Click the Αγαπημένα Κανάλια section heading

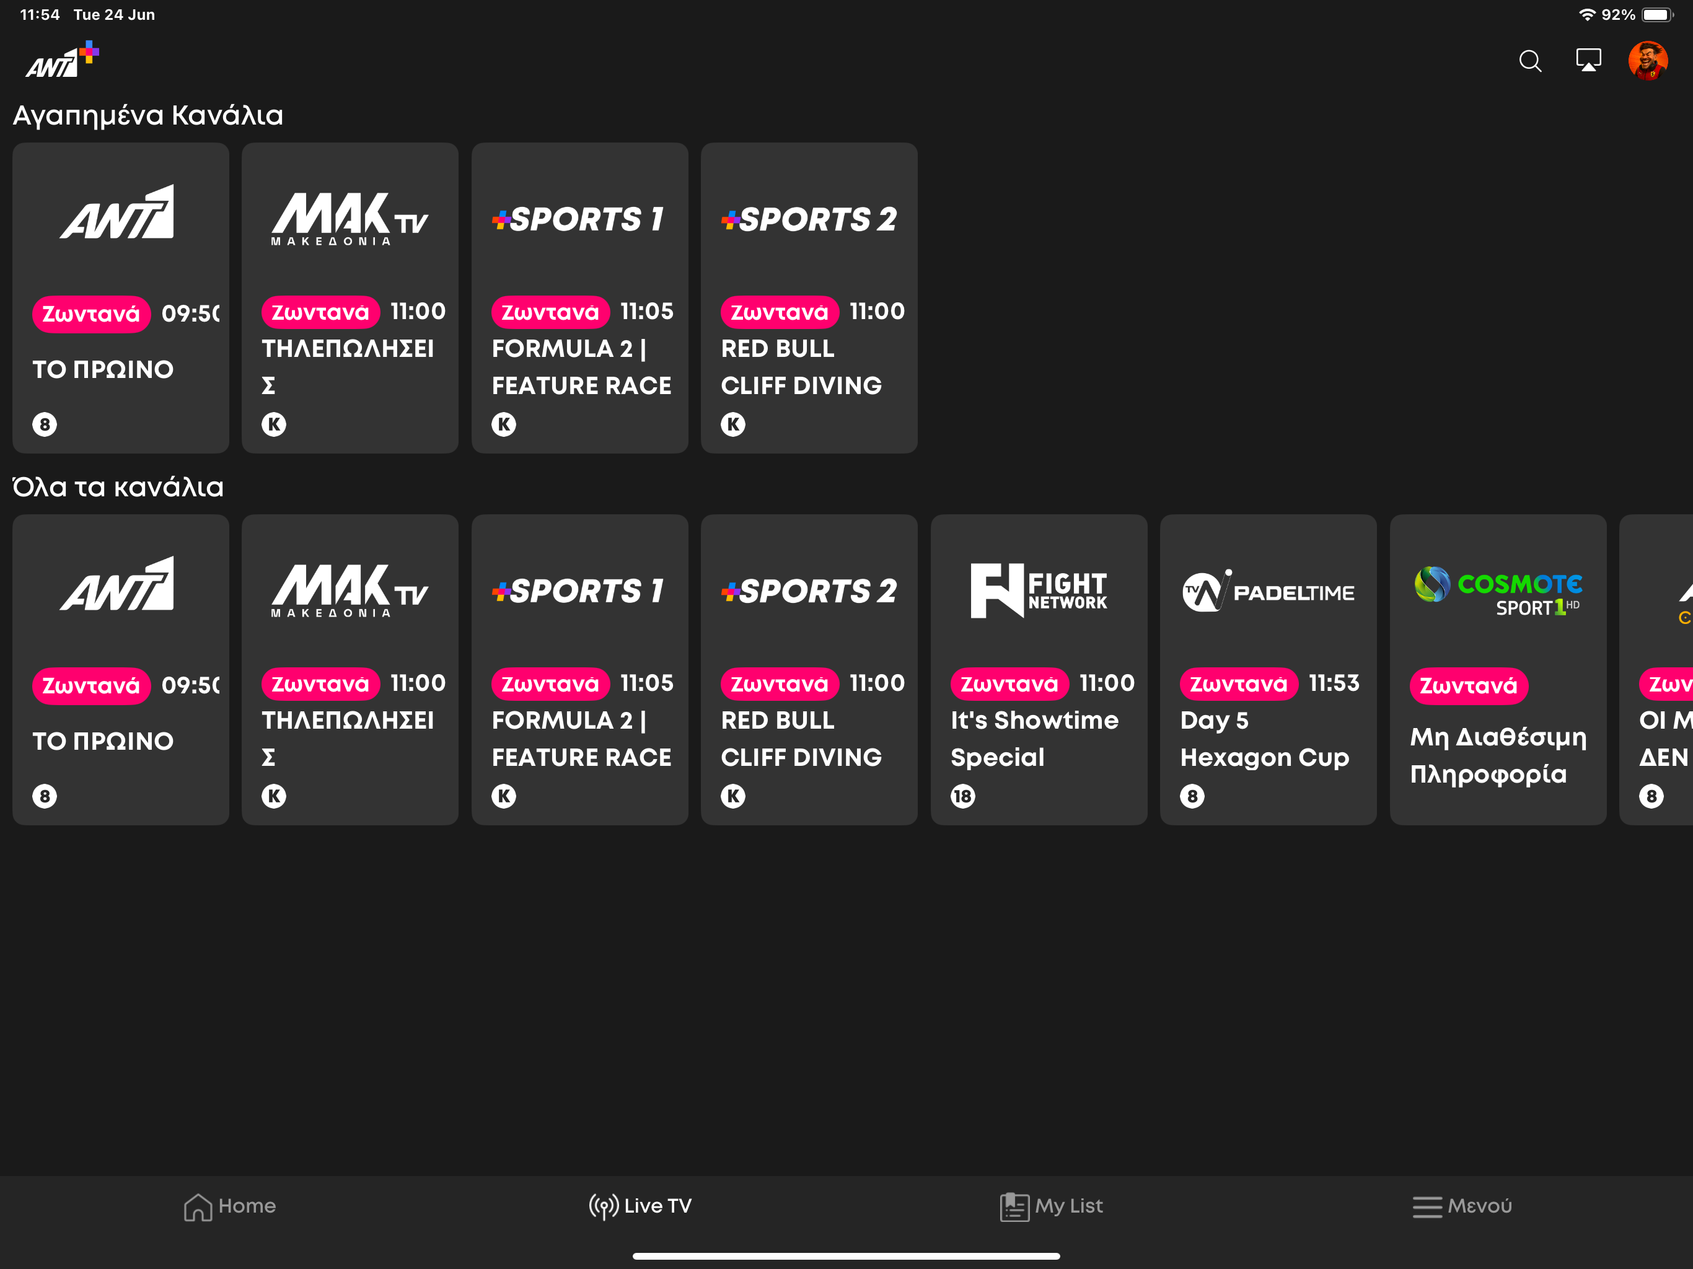coord(149,116)
